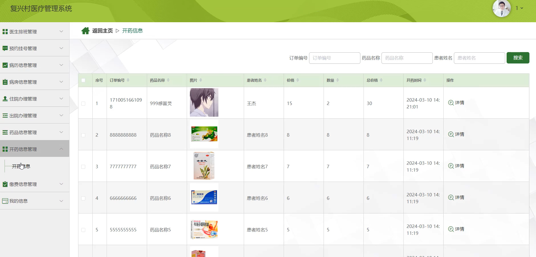
Task: Expand 住院办理管理 with its chevron
Action: (61, 98)
